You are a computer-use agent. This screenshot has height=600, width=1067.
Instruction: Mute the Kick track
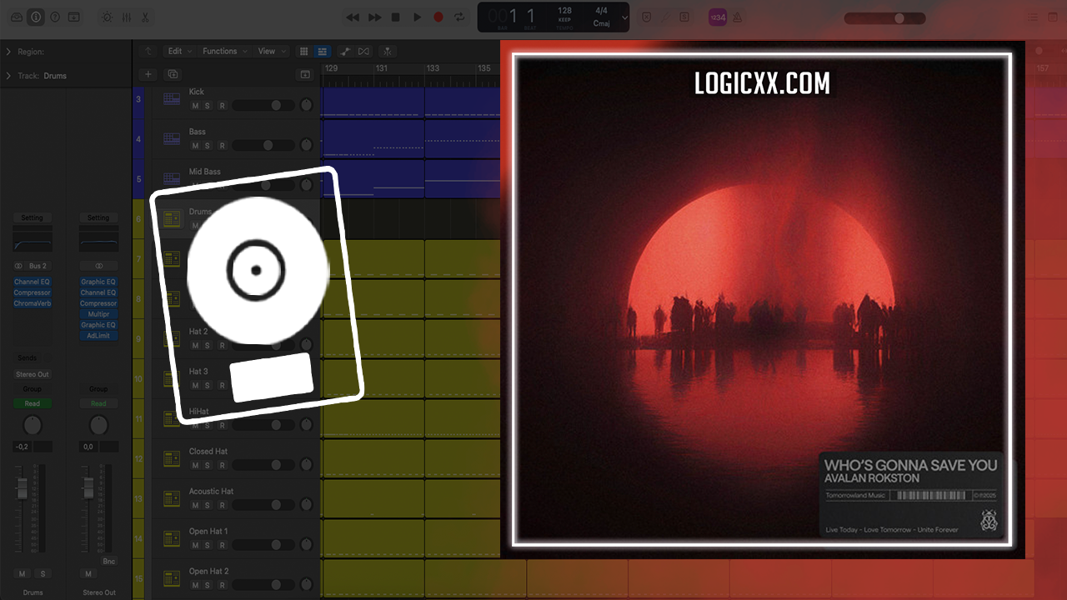[x=195, y=106]
